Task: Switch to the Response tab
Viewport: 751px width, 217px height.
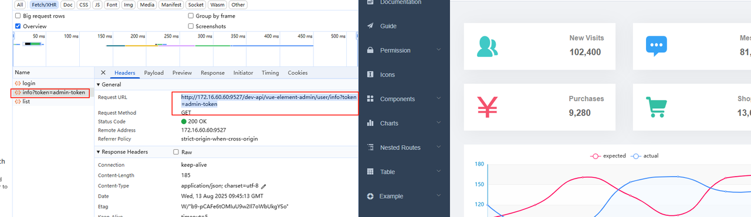Action: (x=212, y=73)
